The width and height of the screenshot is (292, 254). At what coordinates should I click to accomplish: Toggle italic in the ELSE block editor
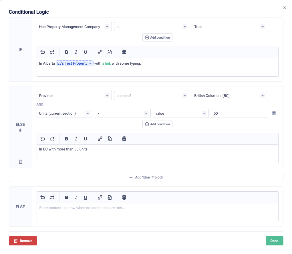76,197
